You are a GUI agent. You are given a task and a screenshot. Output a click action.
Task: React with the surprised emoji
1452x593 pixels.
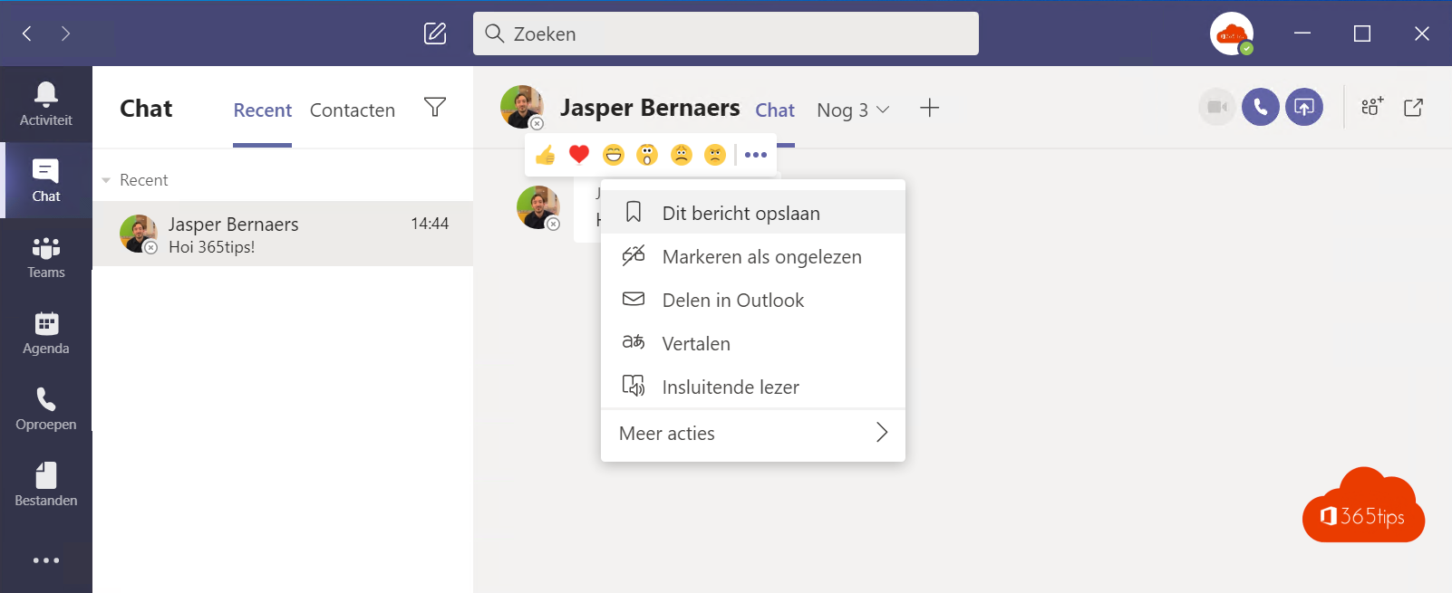(x=647, y=155)
